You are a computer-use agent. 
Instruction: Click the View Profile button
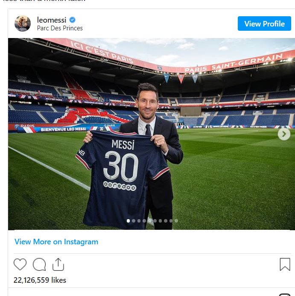[x=264, y=24]
